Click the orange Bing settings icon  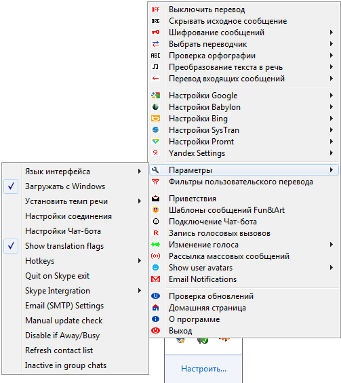[156, 119]
